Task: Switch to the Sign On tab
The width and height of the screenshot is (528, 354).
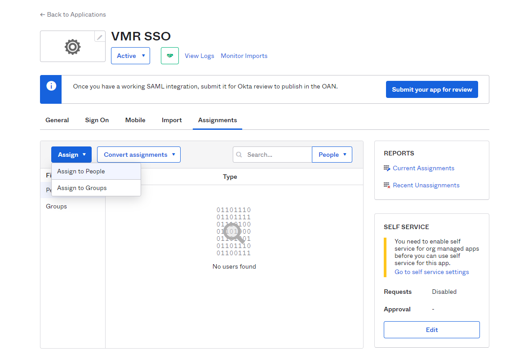Action: tap(97, 120)
